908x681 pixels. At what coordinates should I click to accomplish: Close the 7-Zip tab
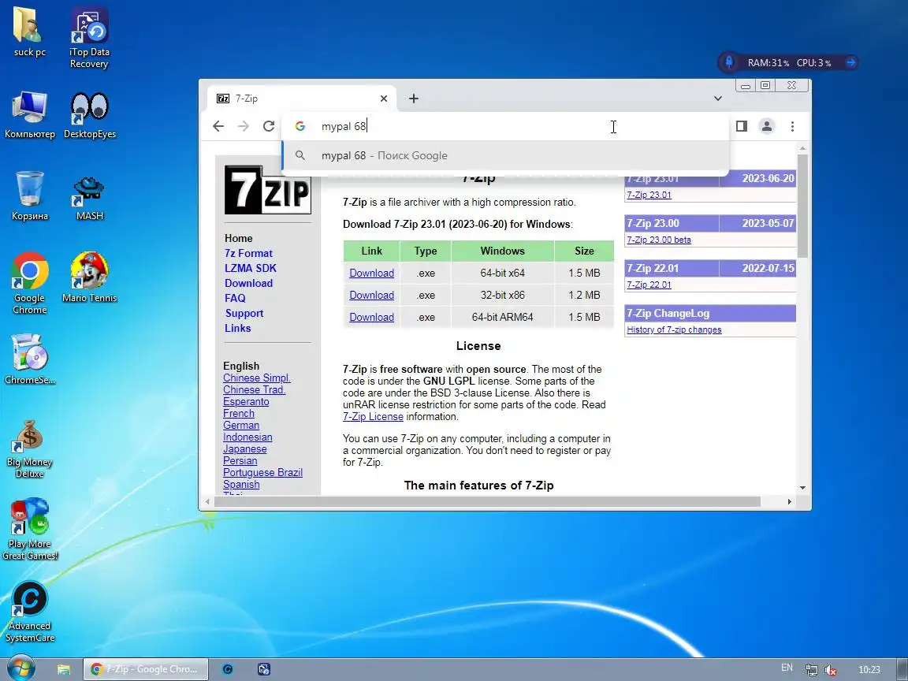383,99
